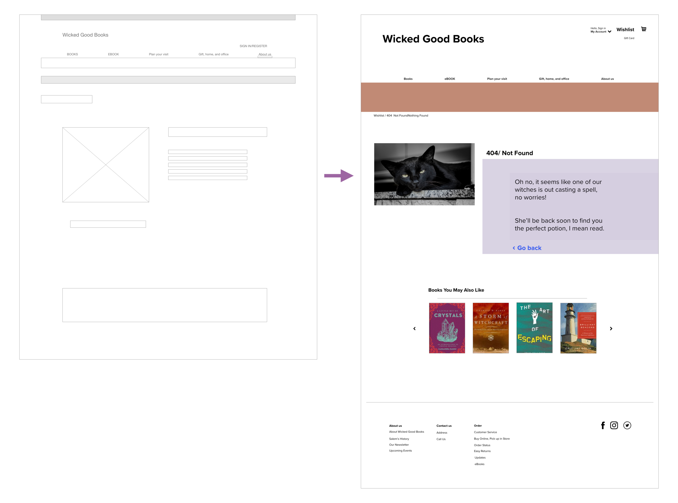
Task: Click Hello, Sign in text
Action: click(x=598, y=28)
